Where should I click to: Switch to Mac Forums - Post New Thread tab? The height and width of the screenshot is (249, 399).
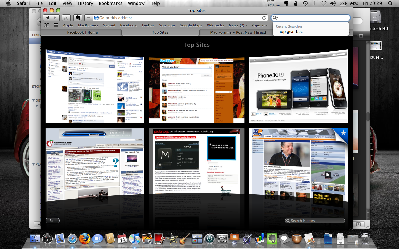[x=238, y=32]
